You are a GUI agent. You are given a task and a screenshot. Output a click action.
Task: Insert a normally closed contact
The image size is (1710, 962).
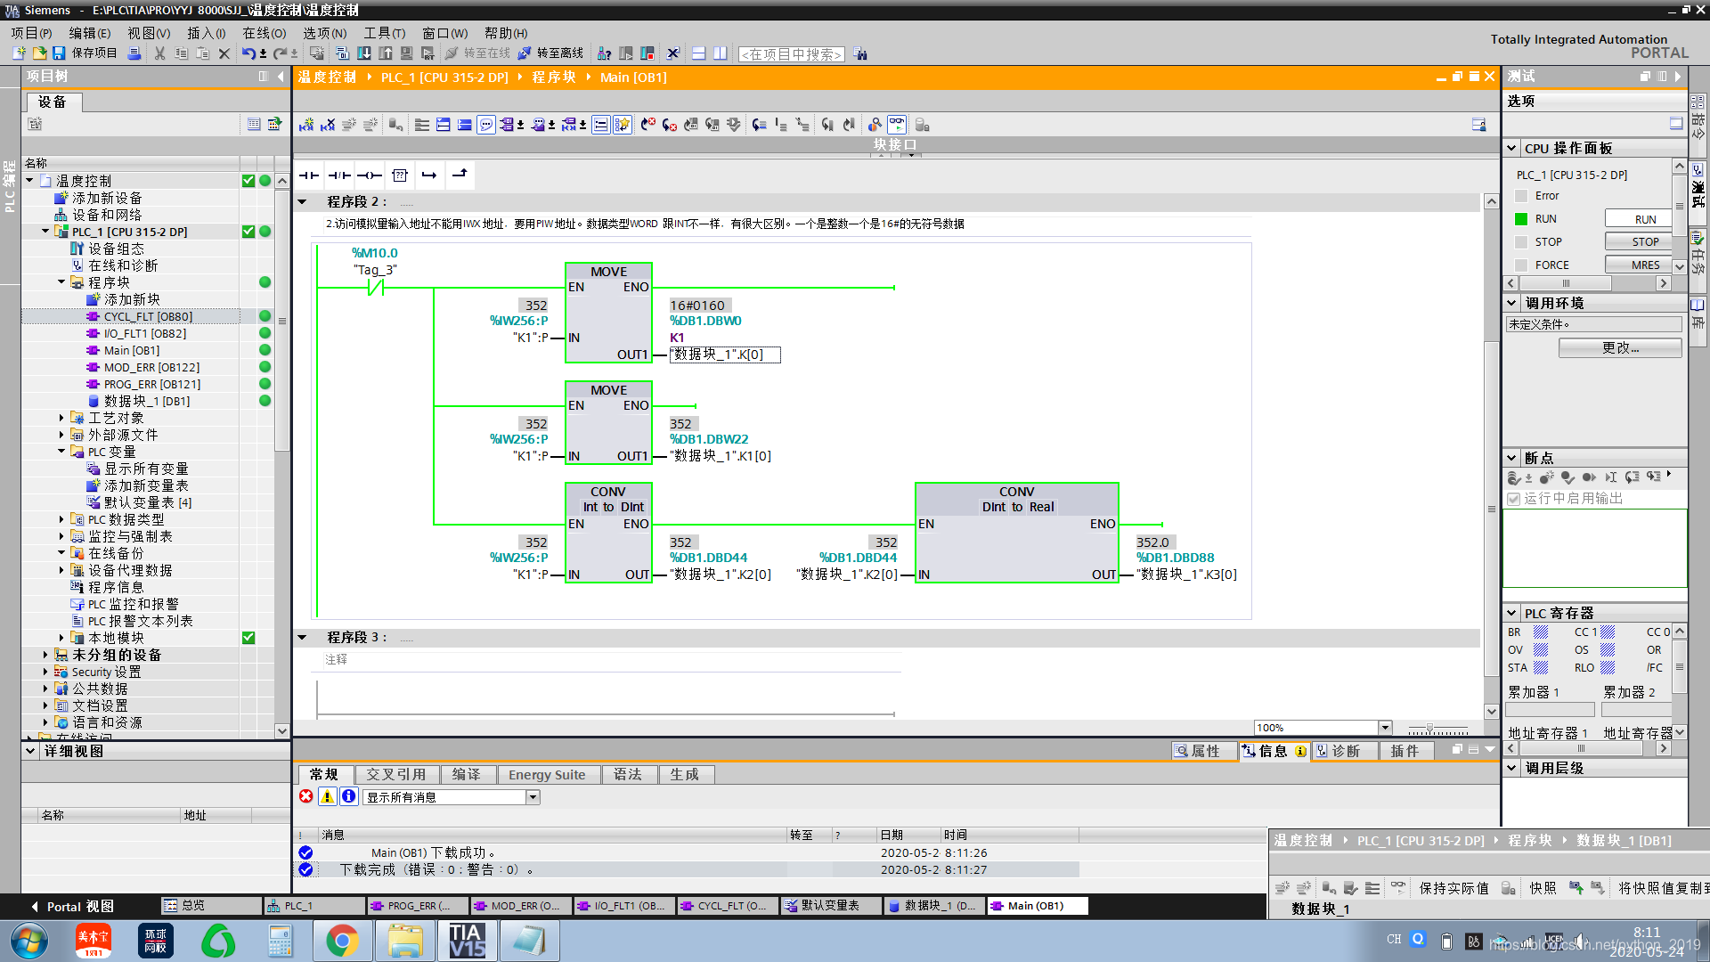tap(339, 175)
